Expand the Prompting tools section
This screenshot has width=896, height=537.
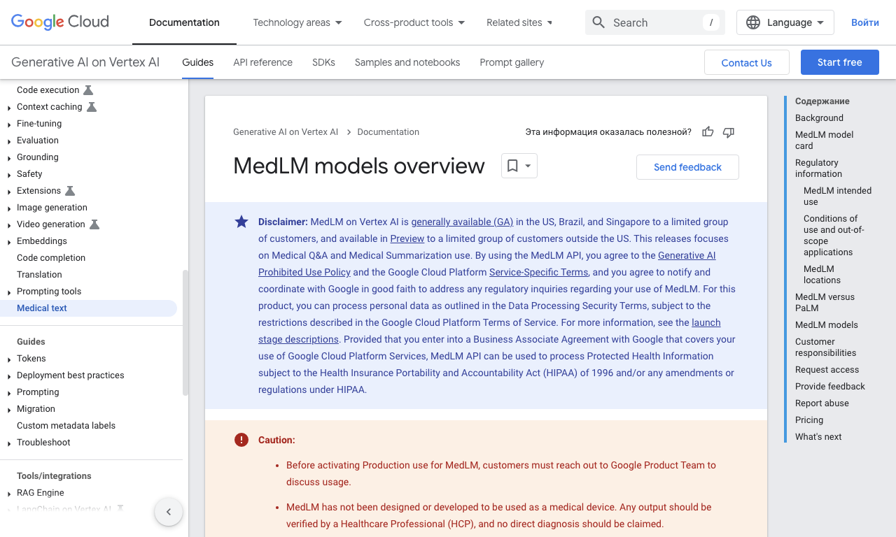tap(9, 292)
